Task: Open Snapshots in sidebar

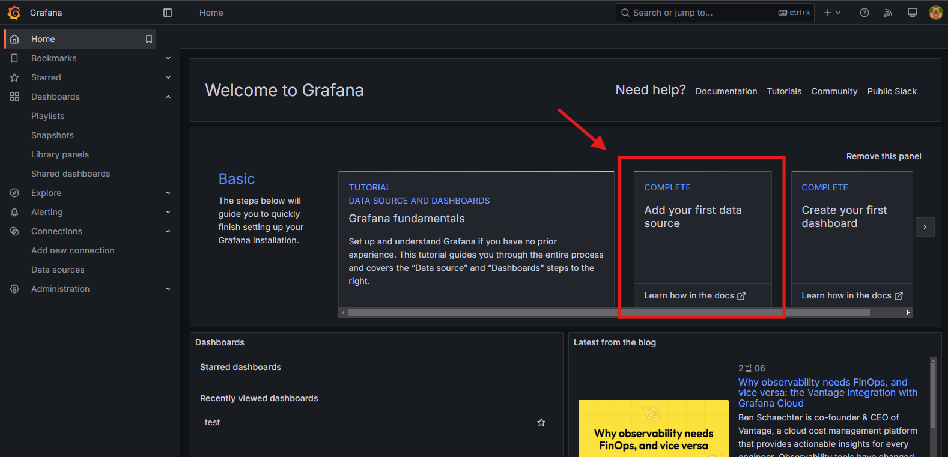Action: pyautogui.click(x=52, y=135)
